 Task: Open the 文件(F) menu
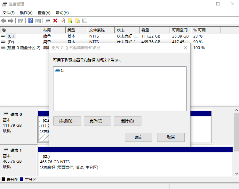[9, 13]
